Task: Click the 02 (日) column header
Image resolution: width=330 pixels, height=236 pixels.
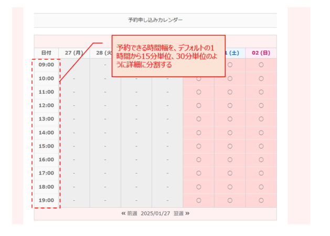Action: (x=261, y=53)
